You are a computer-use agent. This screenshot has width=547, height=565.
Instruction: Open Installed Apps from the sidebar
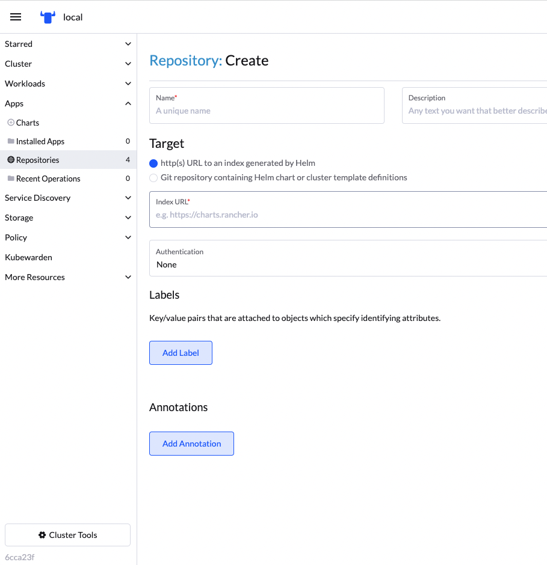[x=40, y=141]
